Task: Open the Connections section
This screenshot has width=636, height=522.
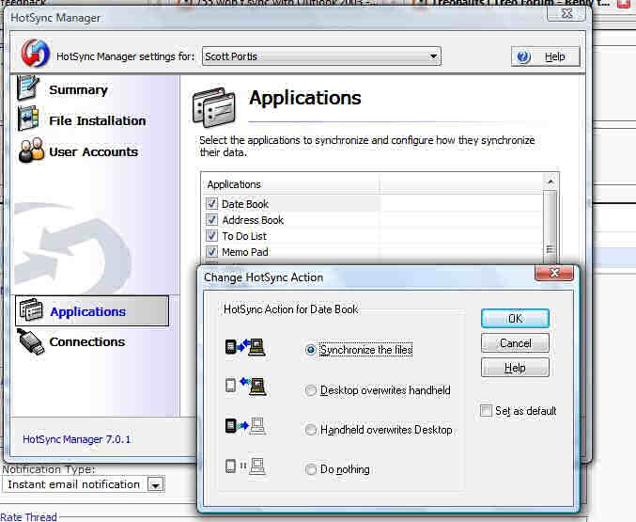Action: pos(86,341)
